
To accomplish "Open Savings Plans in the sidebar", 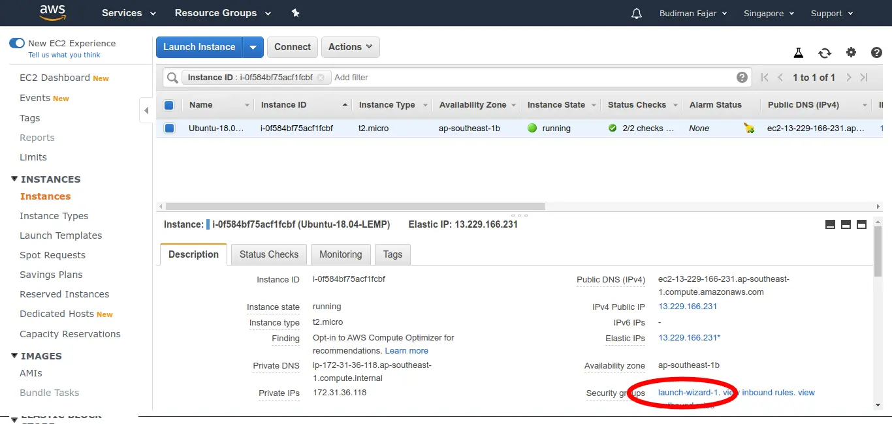I will tap(51, 275).
